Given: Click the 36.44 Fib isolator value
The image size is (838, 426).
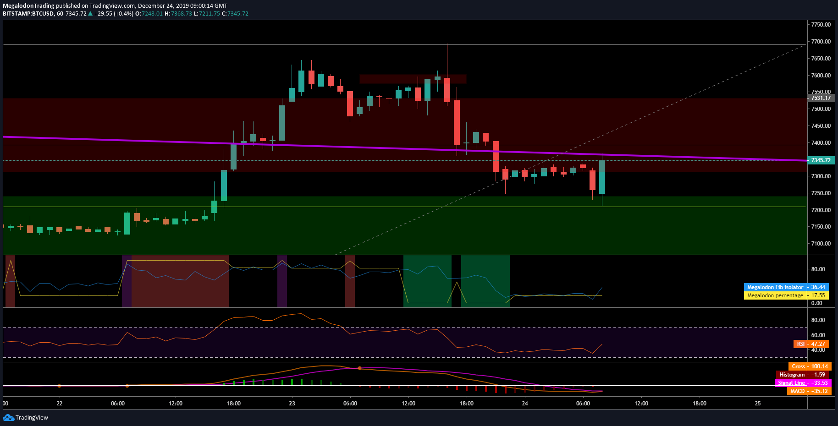Looking at the screenshot, I should [818, 287].
